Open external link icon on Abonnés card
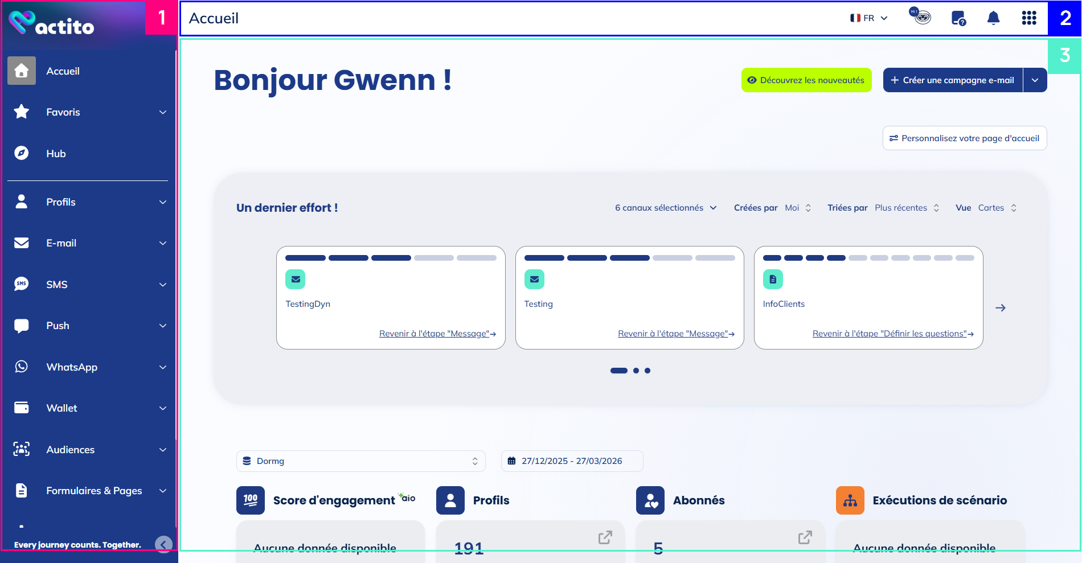 (x=805, y=537)
